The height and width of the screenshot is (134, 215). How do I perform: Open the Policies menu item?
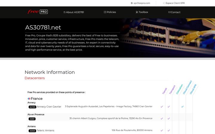click(x=110, y=12)
